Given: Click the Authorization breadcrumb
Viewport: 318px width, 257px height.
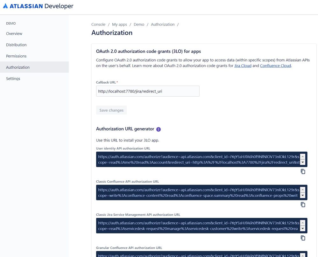Looking at the screenshot, I should click(x=163, y=24).
